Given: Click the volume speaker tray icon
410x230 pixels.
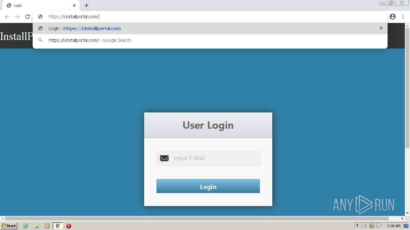Looking at the screenshot, I should [x=364, y=226].
